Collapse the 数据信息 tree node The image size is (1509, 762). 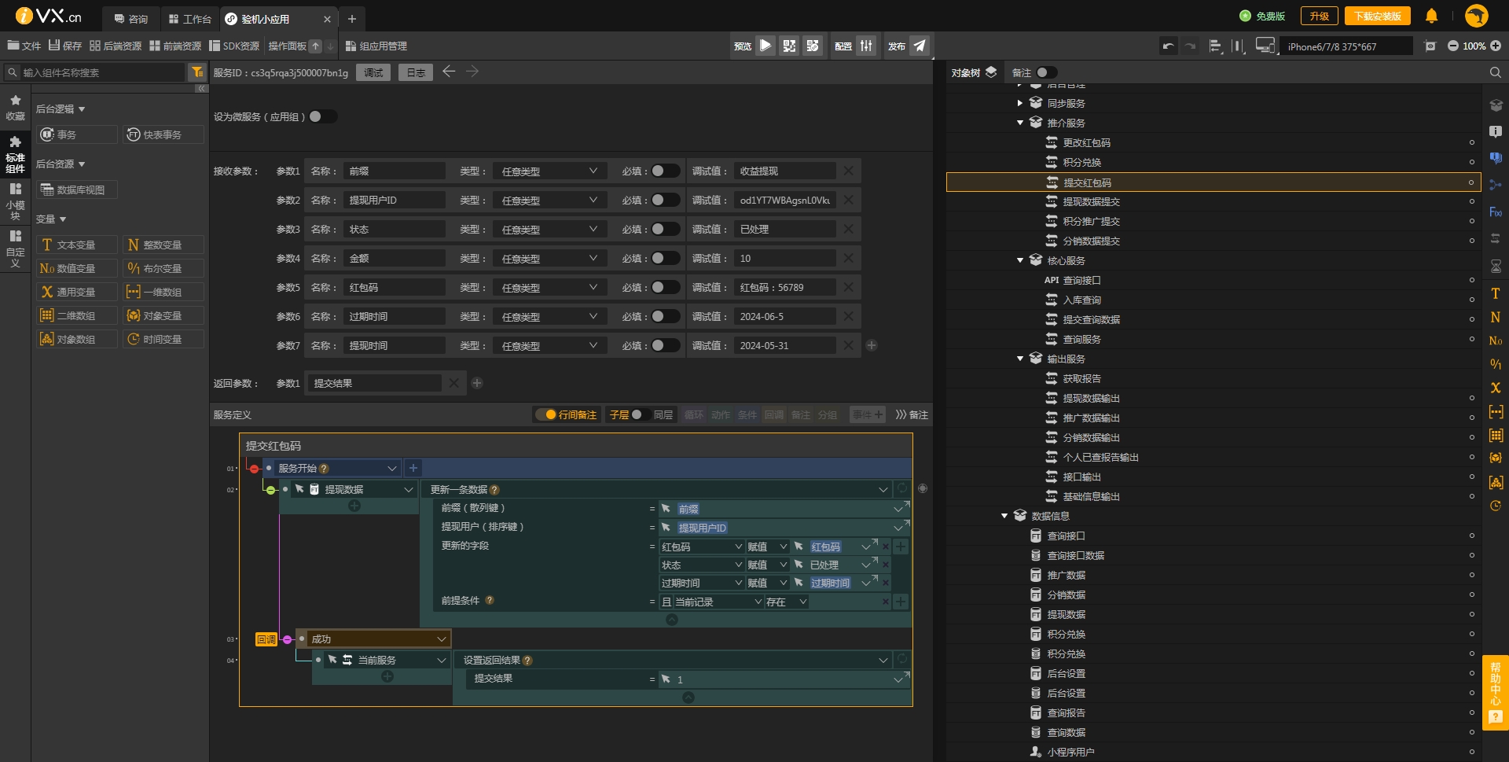tap(1004, 516)
